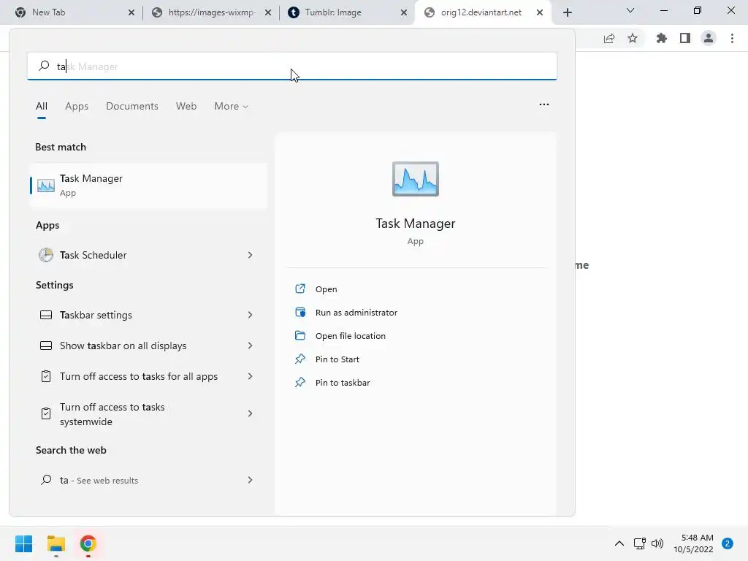Image resolution: width=748 pixels, height=561 pixels.
Task: Click clipboard icon for tasks for all apps
Action: (x=46, y=376)
